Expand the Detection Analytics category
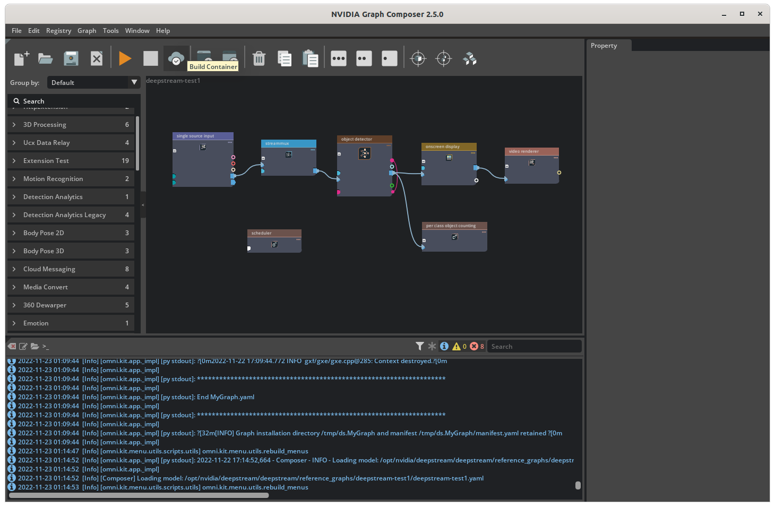 [71, 197]
